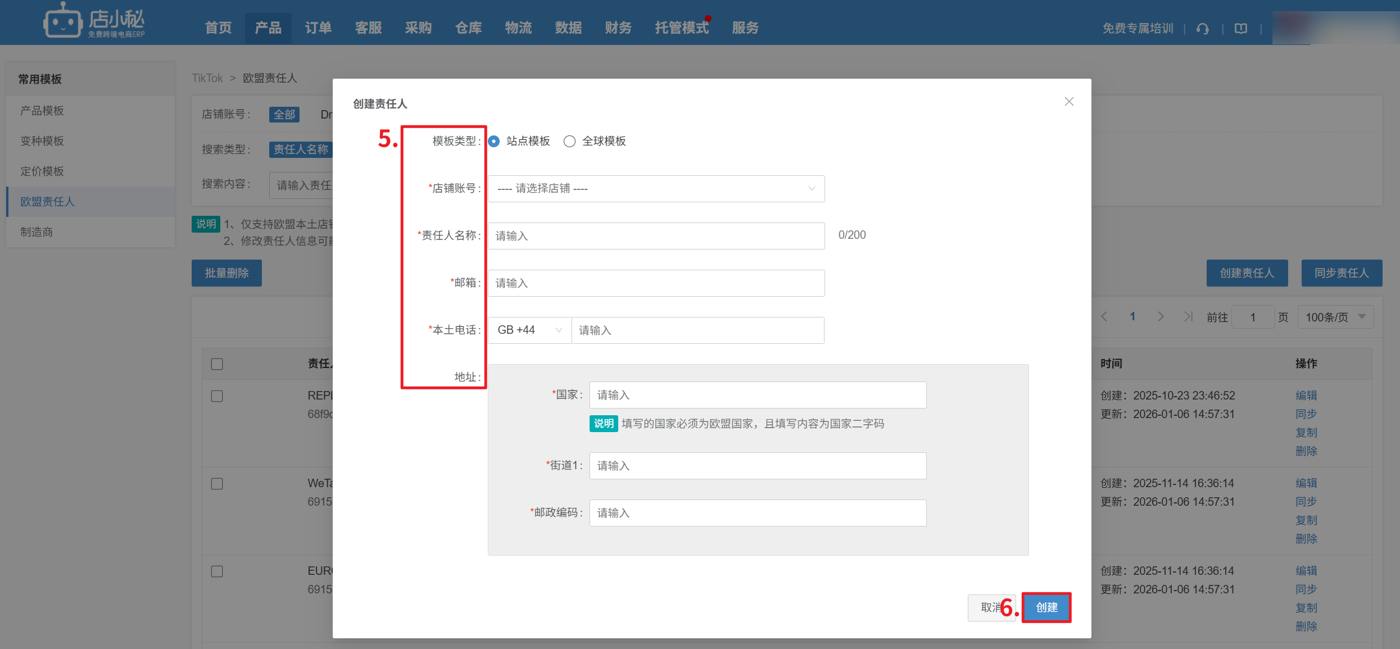Image resolution: width=1400 pixels, height=649 pixels.
Task: Expand the GB +44 country code dropdown
Action: coord(529,330)
